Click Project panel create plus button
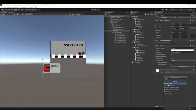This screenshot has width=196, height=110. [132, 14]
